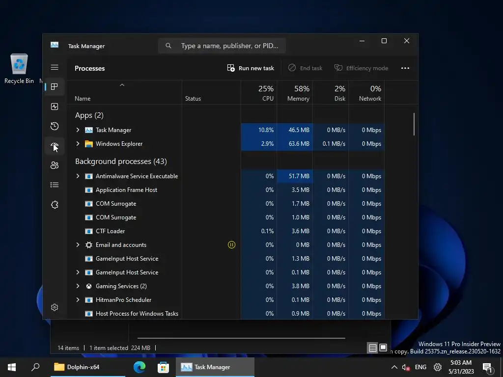Image resolution: width=503 pixels, height=377 pixels.
Task: Click the search box in Task Manager
Action: (222, 46)
